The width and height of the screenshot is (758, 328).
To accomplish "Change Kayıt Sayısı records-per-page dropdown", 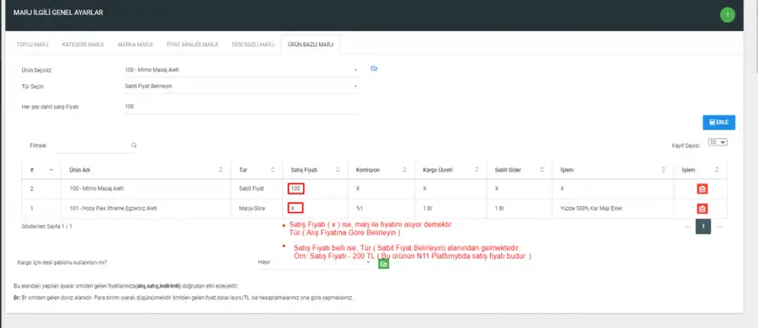I will pos(718,142).
